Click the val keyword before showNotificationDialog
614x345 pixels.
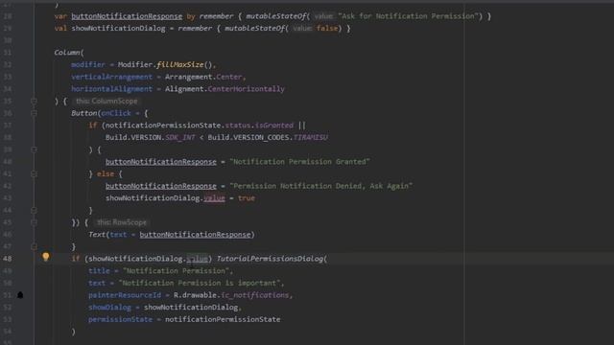coord(60,28)
